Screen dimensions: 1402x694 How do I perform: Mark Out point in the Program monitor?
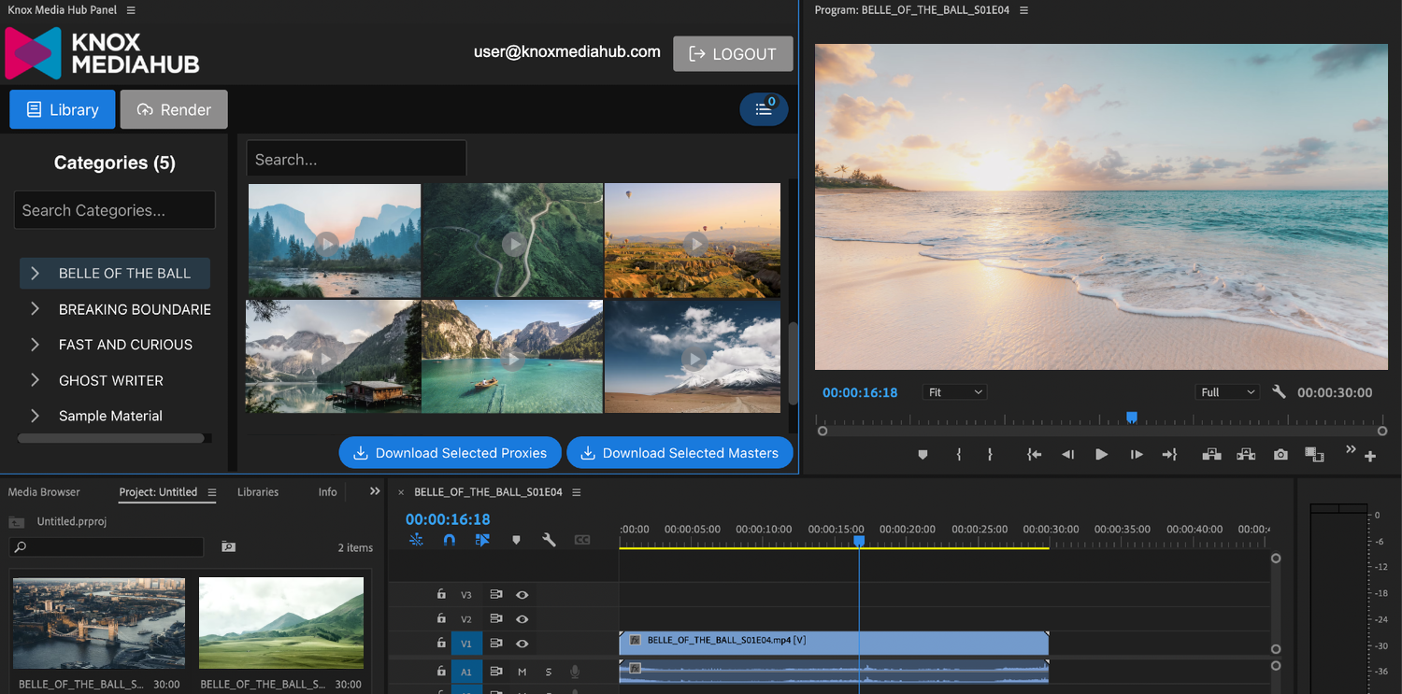pos(990,455)
